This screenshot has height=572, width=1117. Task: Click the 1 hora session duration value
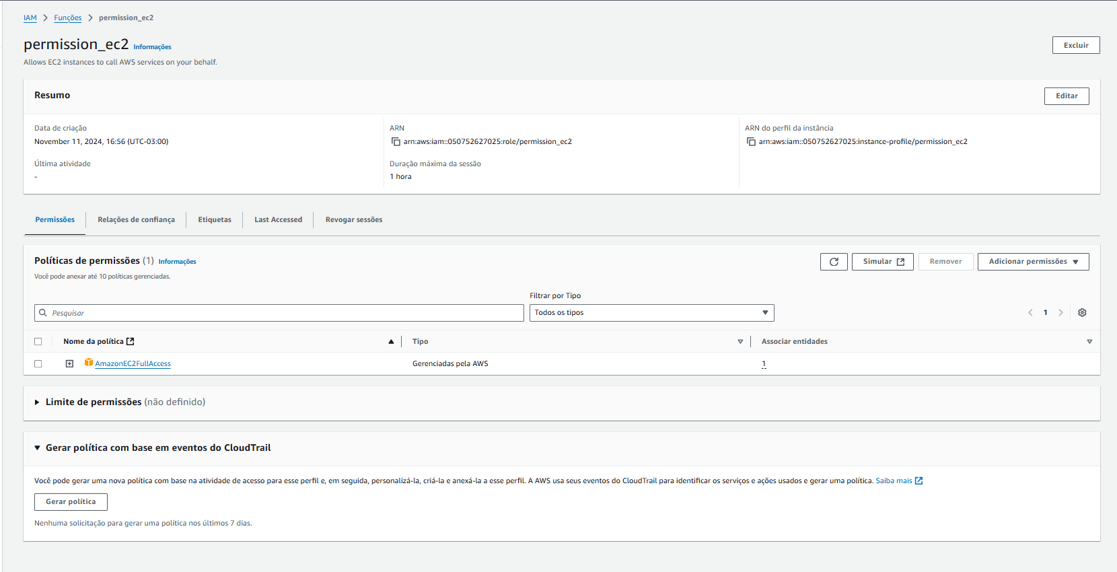pyautogui.click(x=400, y=177)
